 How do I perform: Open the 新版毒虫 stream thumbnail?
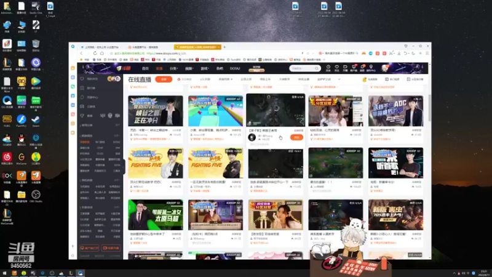[x=395, y=215]
